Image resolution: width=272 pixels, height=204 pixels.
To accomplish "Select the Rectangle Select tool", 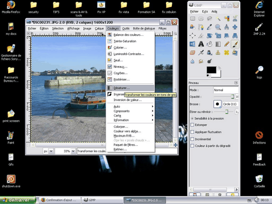I will (193, 18).
